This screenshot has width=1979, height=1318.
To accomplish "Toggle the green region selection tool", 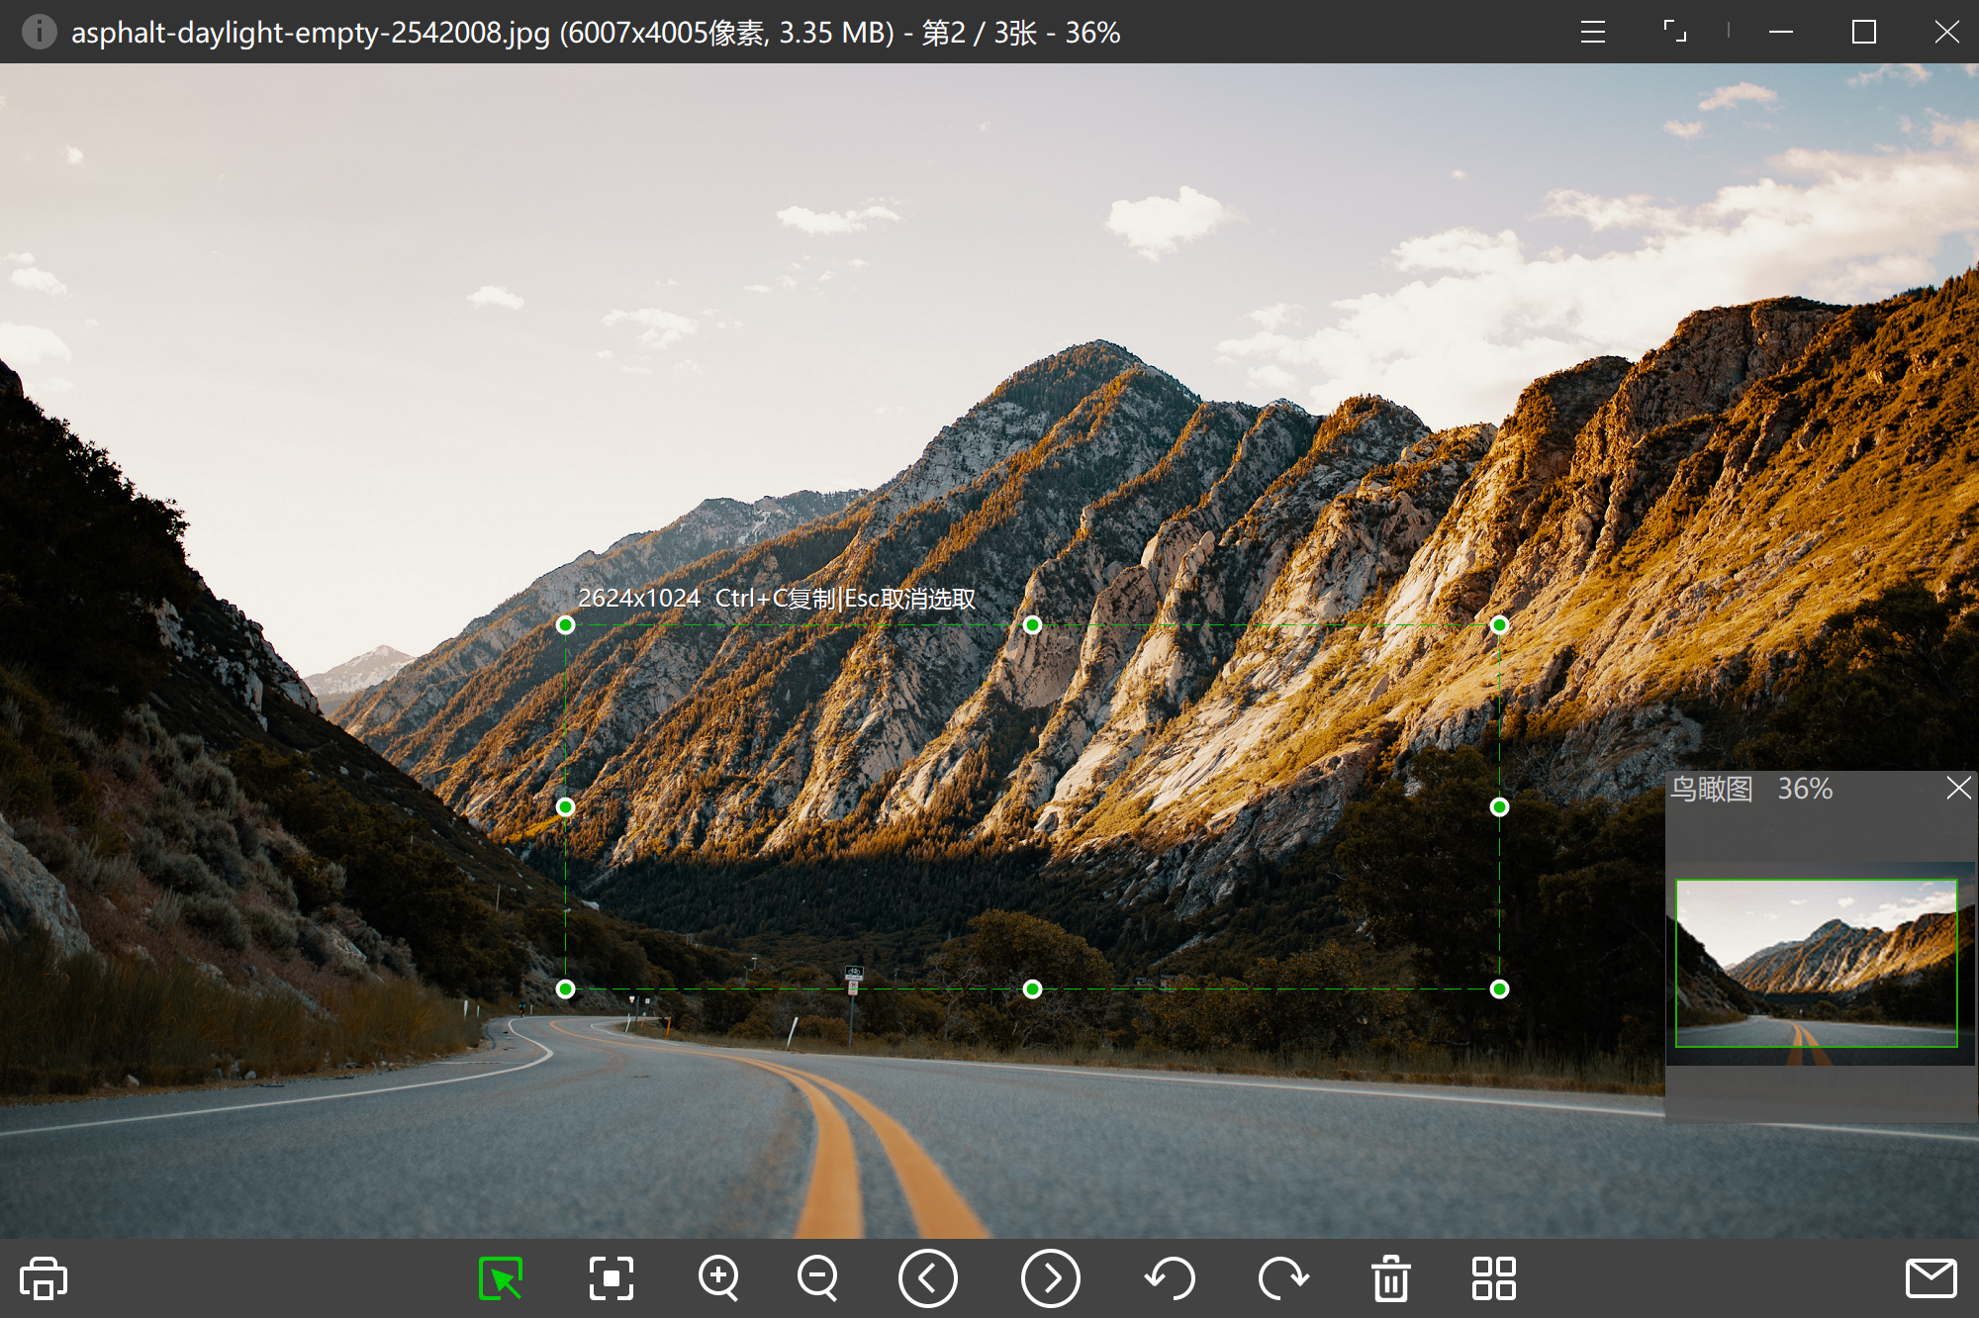I will [501, 1278].
